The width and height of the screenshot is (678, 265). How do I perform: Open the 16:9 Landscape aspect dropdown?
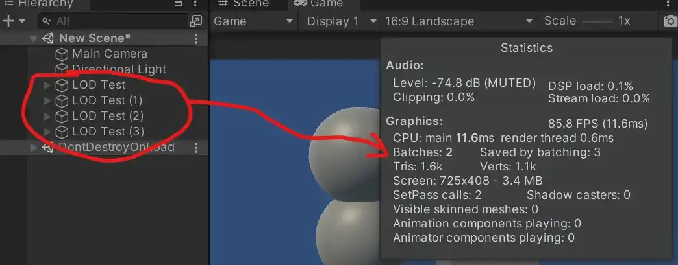458,21
